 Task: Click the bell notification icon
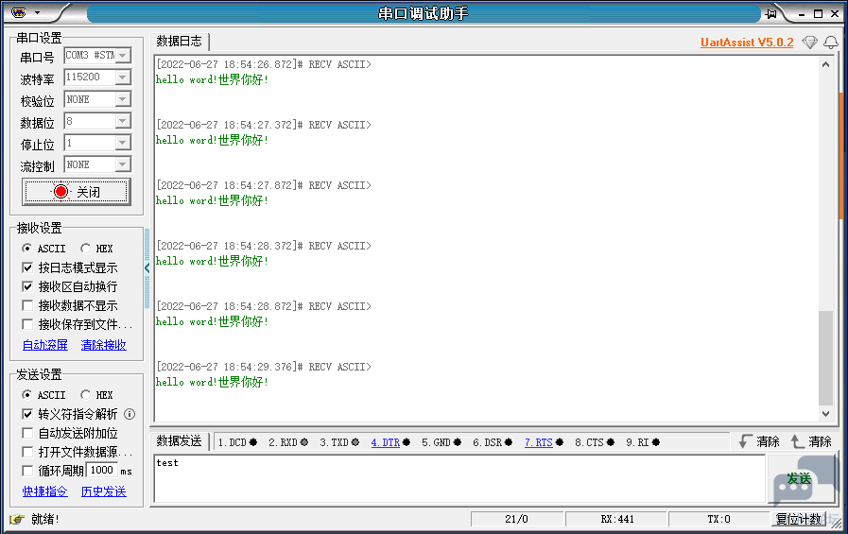tap(831, 43)
